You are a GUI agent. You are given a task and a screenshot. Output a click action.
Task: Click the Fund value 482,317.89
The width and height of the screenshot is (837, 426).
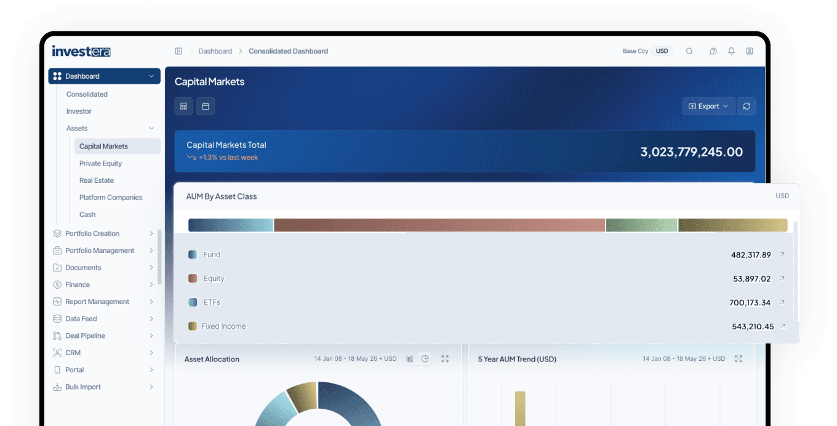coord(751,255)
